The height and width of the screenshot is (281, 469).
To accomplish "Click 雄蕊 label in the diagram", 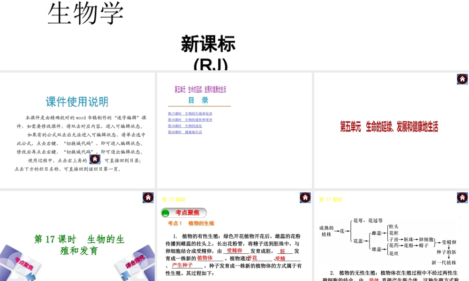I will coord(377,249).
